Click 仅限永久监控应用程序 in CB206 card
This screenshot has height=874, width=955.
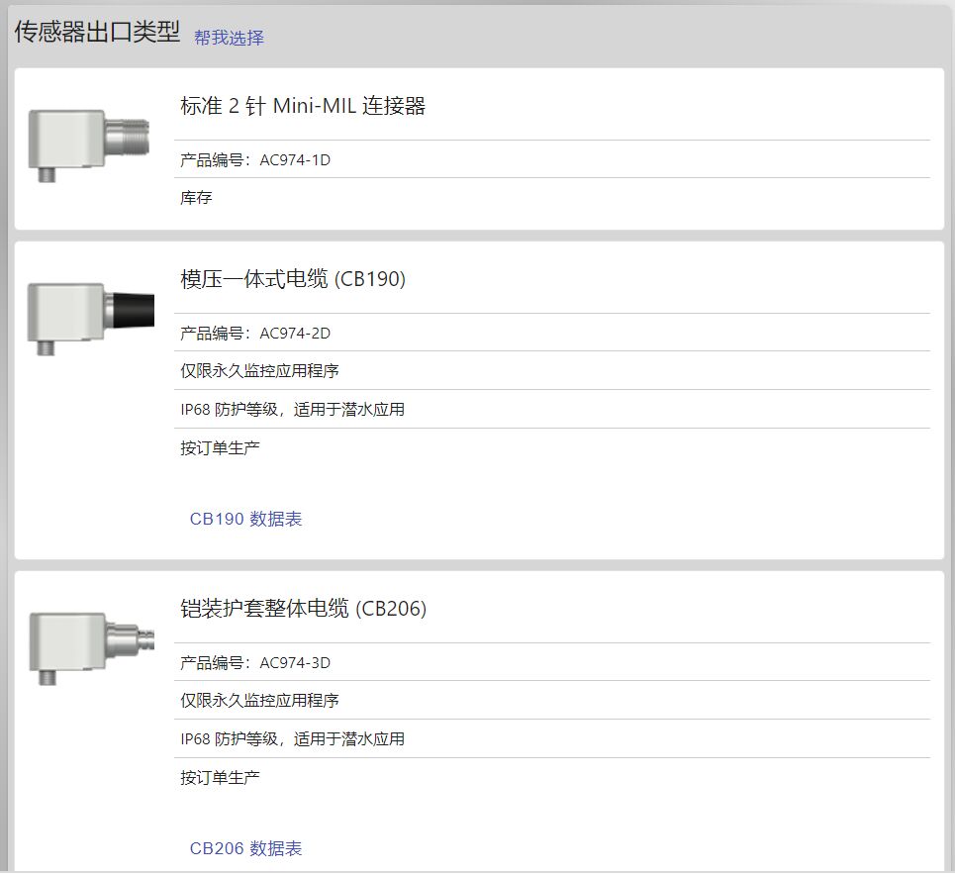pyautogui.click(x=259, y=701)
